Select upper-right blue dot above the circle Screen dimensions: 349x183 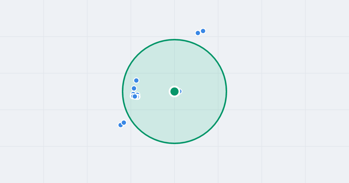click(203, 31)
